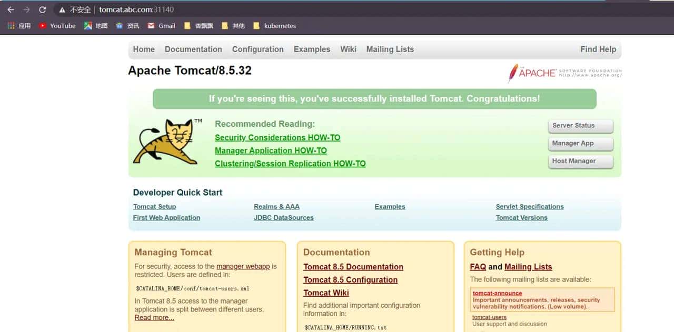674x332 pixels.
Task: Open the Tomcat Versions link
Action: 521,218
